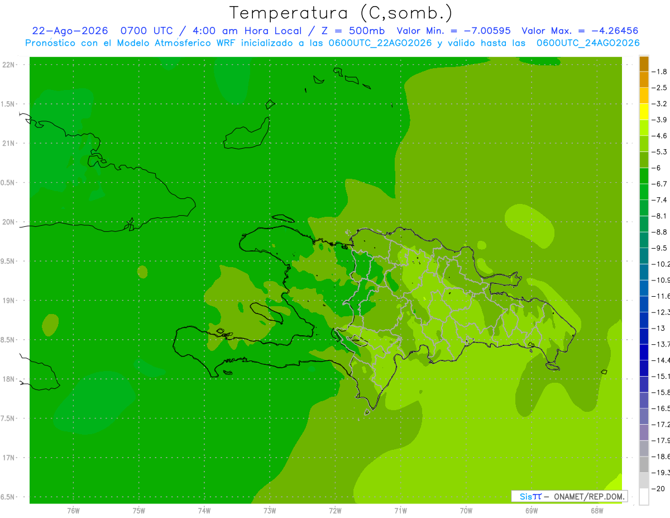Click the title "Temperatura (C,somb.)"
The image size is (670, 518).
coord(341,13)
